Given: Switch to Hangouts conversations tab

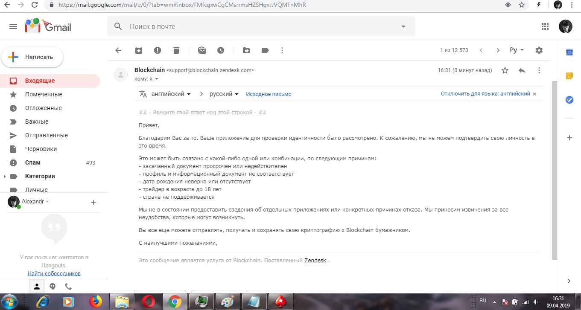Looking at the screenshot, I should pos(53,287).
